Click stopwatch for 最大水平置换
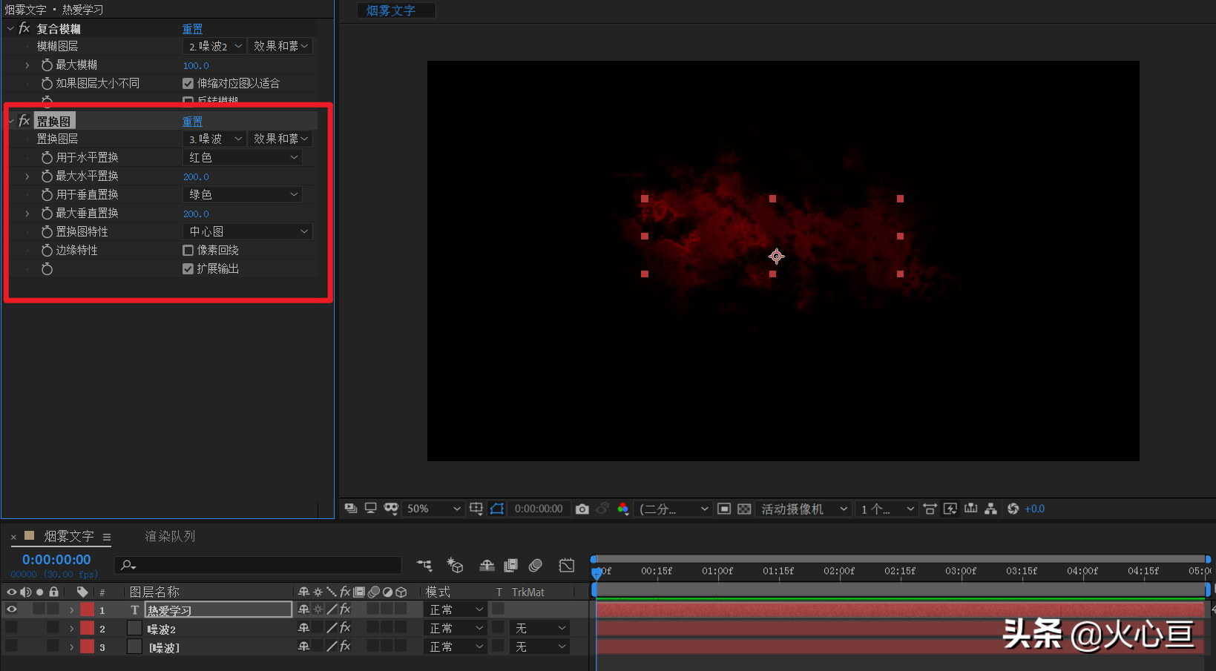 point(47,176)
